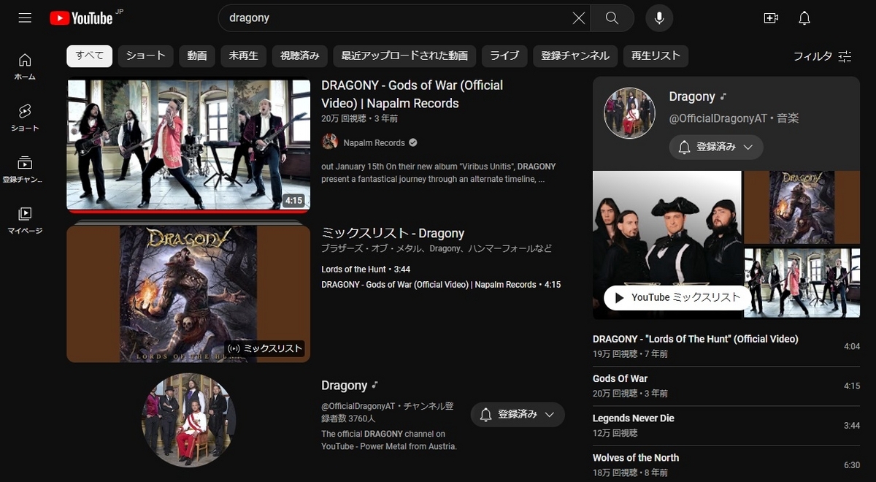Open the Lords of the Hunt mix thumbnail

tap(188, 294)
